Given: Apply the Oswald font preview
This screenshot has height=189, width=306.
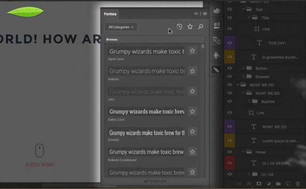Looking at the screenshot, I should (x=146, y=133).
